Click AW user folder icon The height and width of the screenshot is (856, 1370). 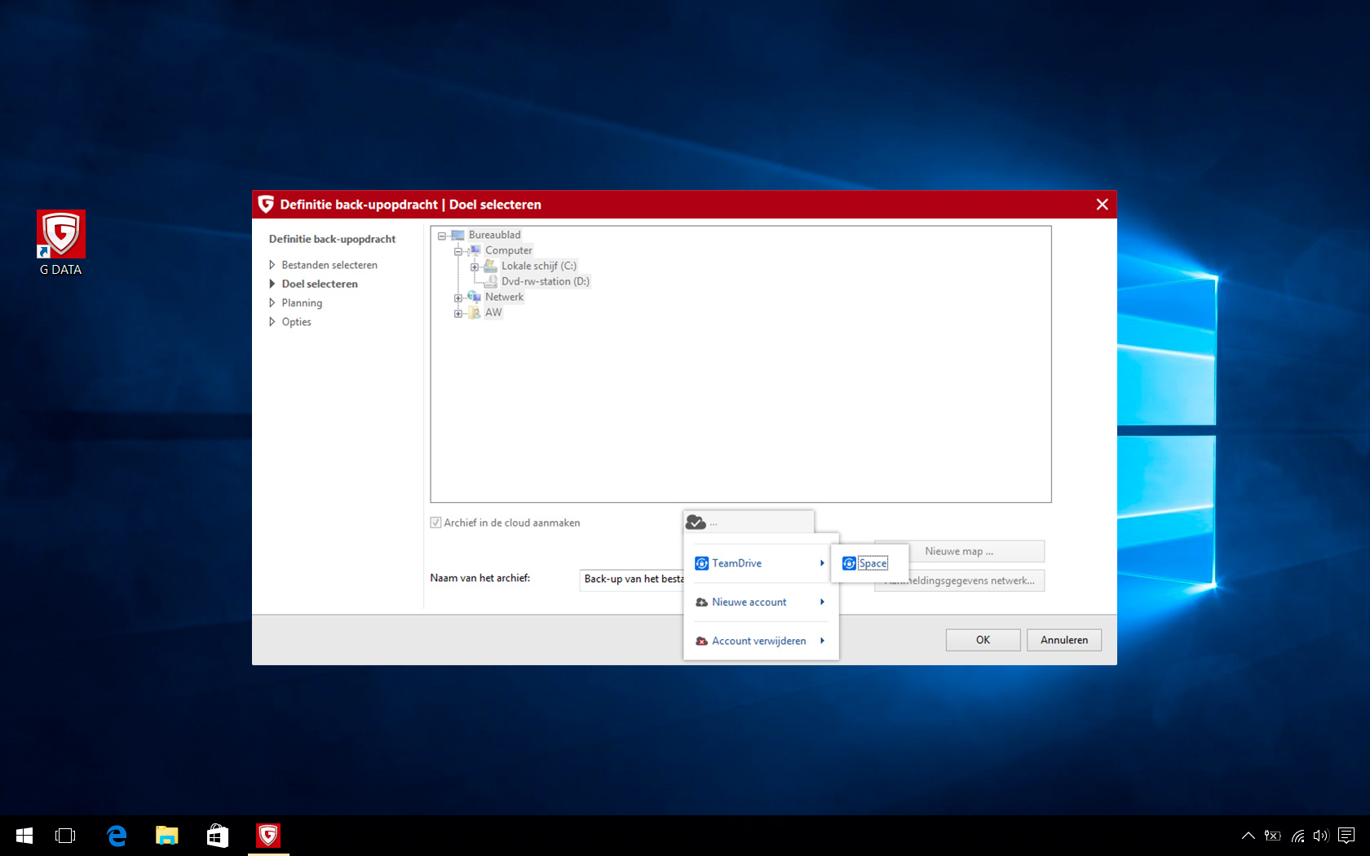pyautogui.click(x=474, y=313)
